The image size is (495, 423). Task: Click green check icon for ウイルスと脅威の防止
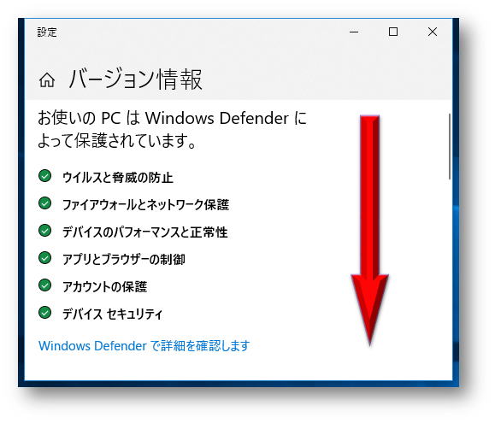click(44, 176)
